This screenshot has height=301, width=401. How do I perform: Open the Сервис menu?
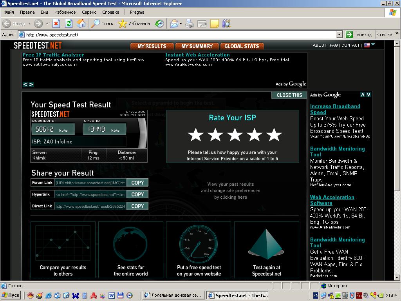point(89,12)
